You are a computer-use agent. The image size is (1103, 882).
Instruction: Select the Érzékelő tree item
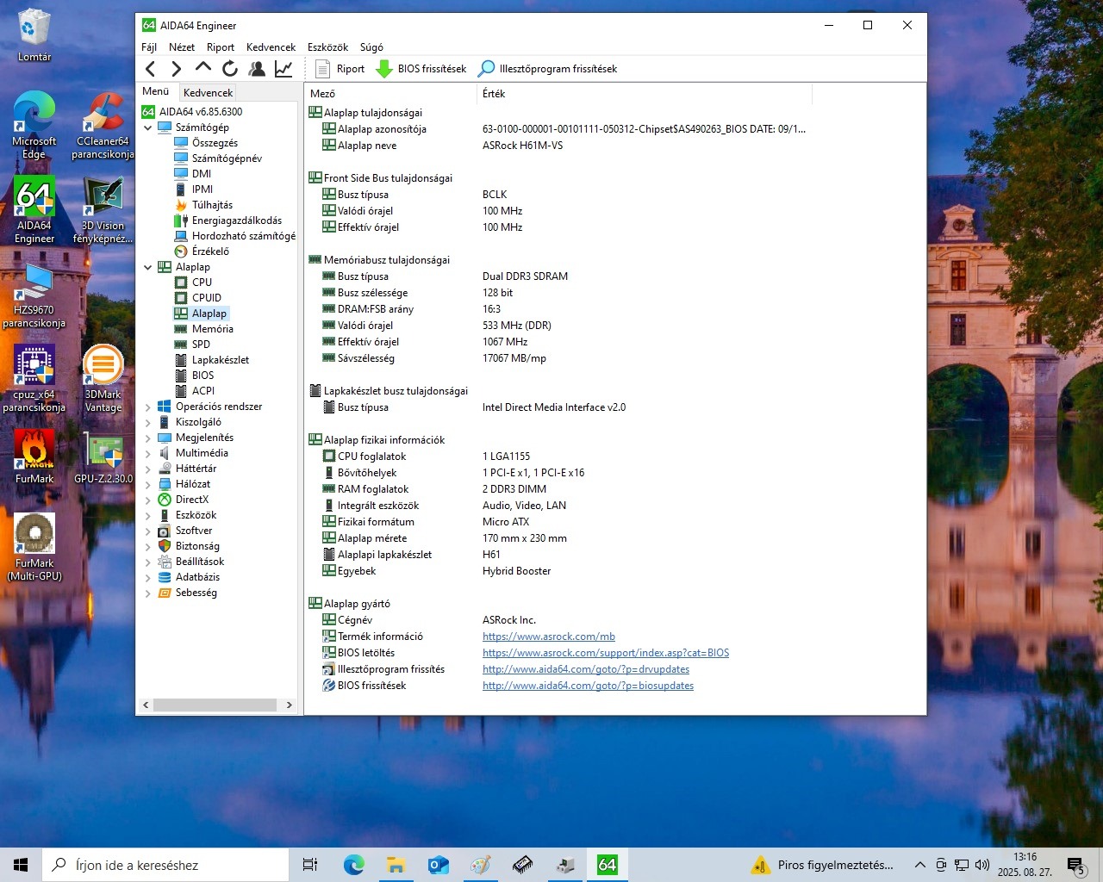(x=210, y=252)
